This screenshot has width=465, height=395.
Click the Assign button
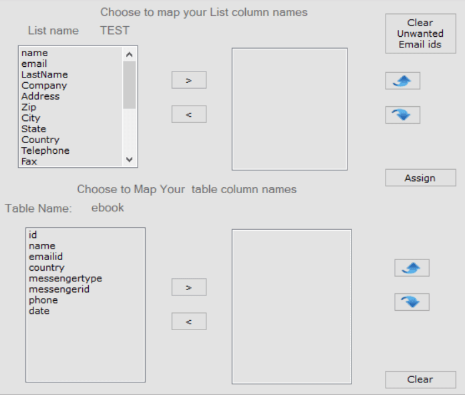[x=420, y=178]
